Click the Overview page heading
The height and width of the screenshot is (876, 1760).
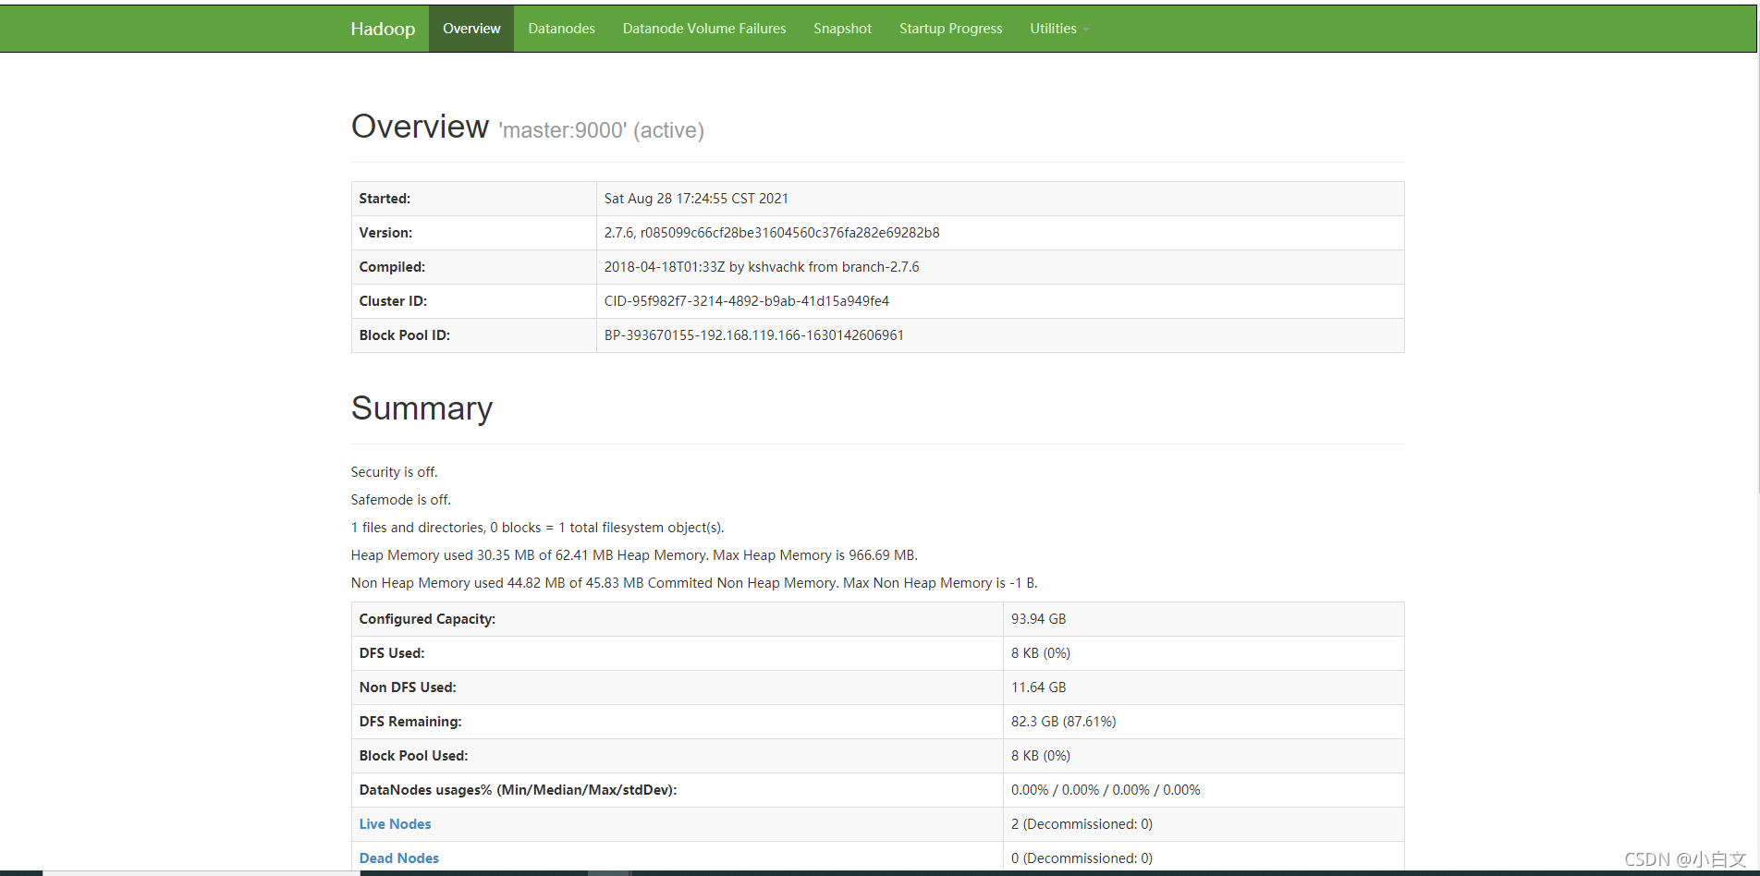[x=420, y=127]
